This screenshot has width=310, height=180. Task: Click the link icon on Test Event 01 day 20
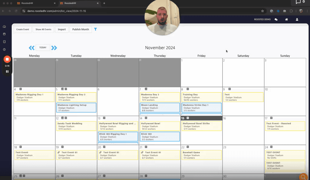coord(101,152)
